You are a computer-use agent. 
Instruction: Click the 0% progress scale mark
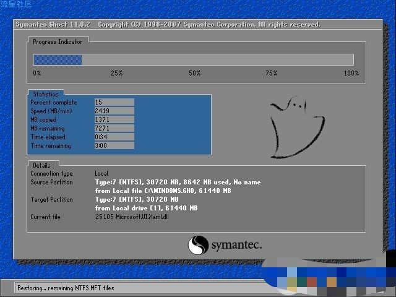(37, 73)
